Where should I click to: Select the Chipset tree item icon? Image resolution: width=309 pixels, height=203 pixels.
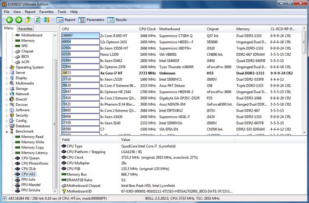[x=18, y=52]
